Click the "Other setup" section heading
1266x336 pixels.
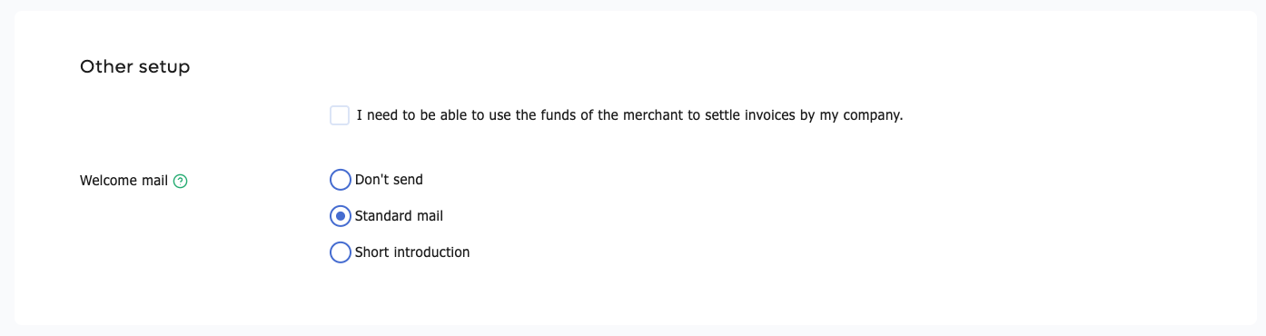134,67
